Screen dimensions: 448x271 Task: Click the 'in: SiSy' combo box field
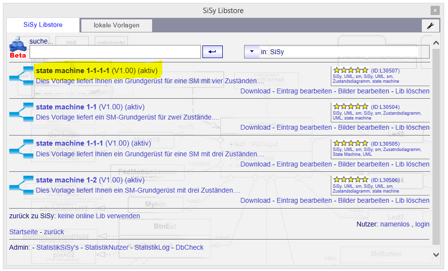(x=339, y=51)
